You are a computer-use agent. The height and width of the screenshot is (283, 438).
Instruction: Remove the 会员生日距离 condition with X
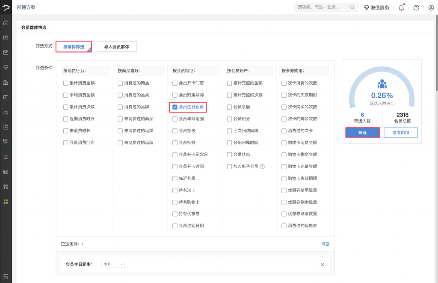[x=323, y=265]
